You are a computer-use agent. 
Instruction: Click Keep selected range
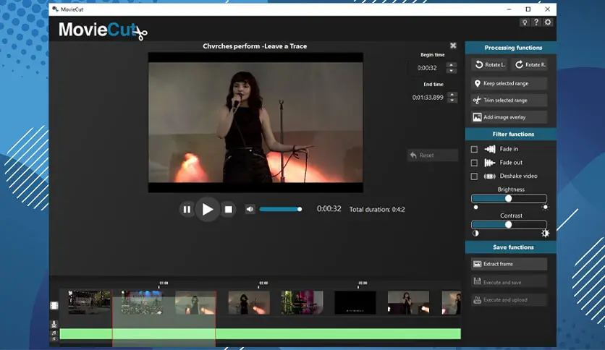click(509, 83)
